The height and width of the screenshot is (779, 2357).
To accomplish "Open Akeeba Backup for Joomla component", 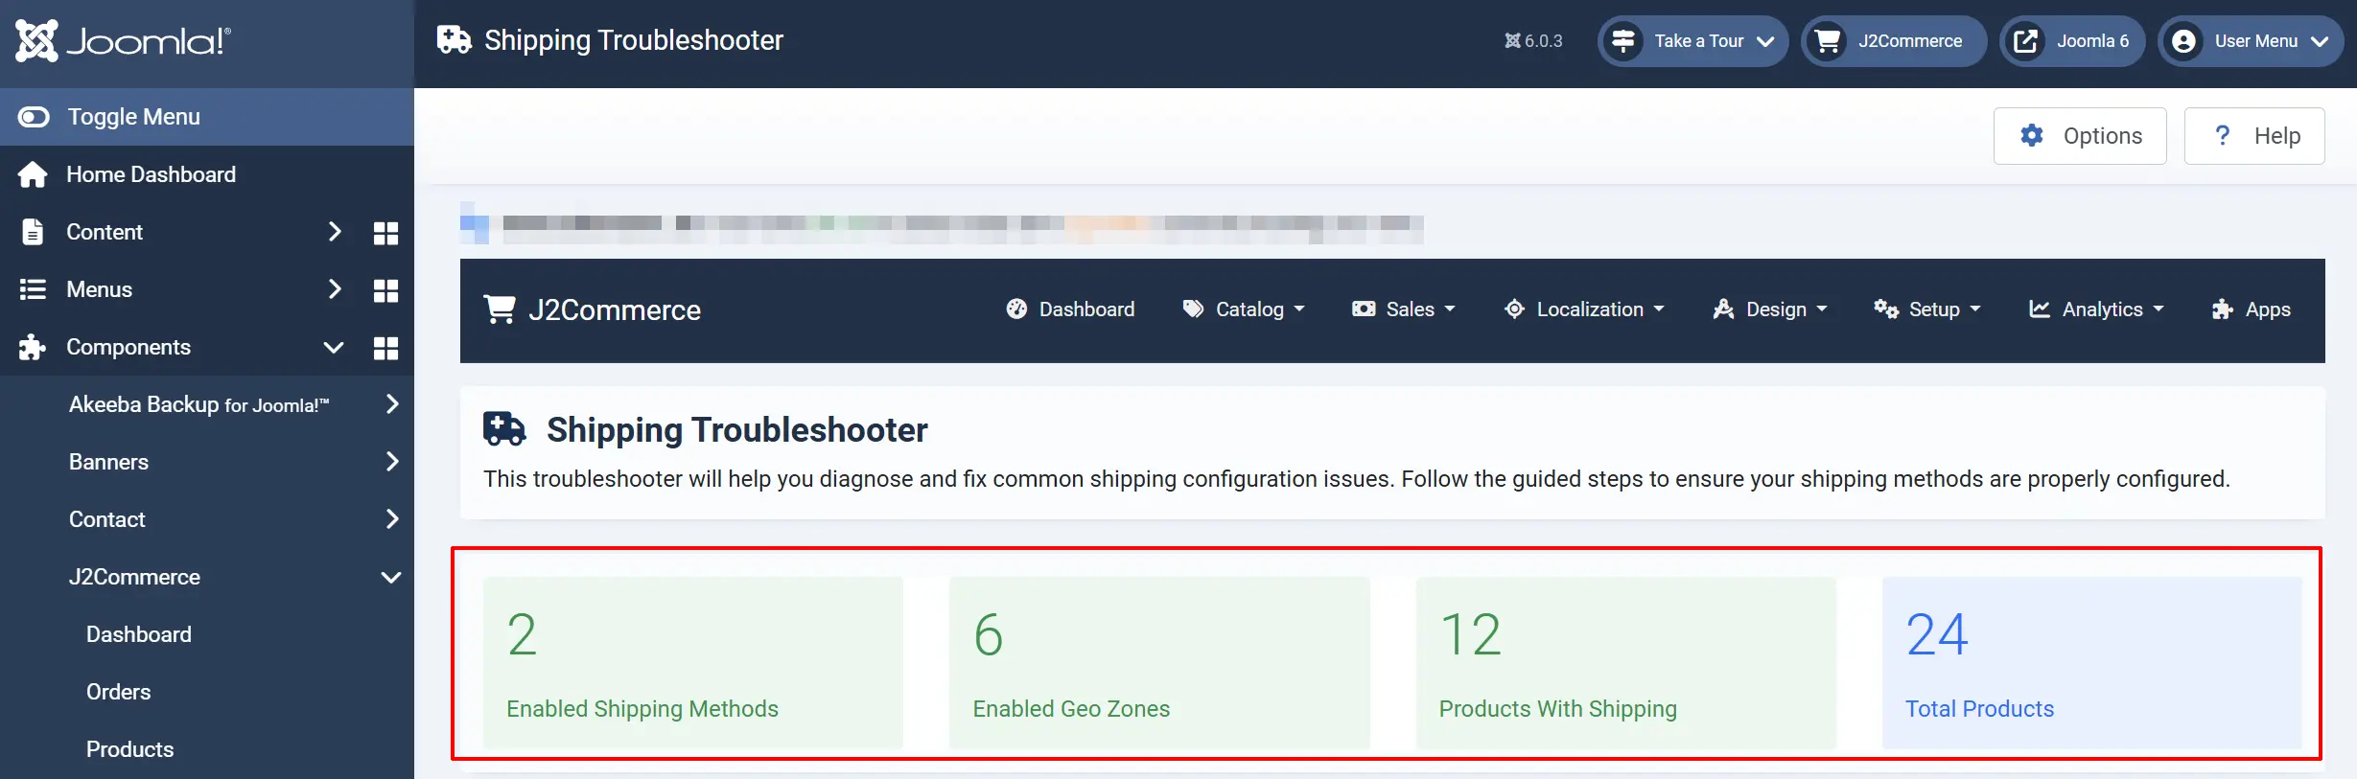I will (x=198, y=404).
